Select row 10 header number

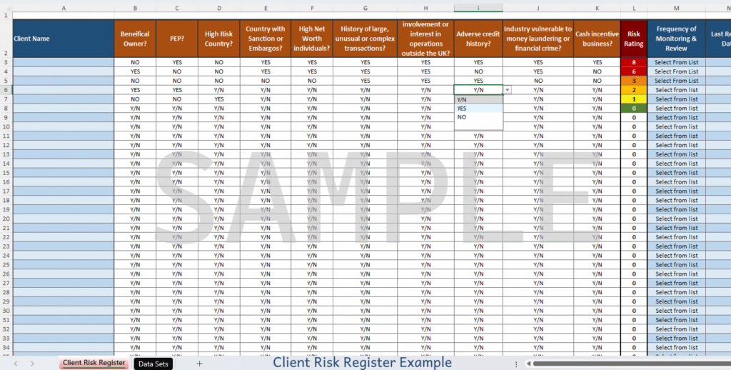coord(6,126)
